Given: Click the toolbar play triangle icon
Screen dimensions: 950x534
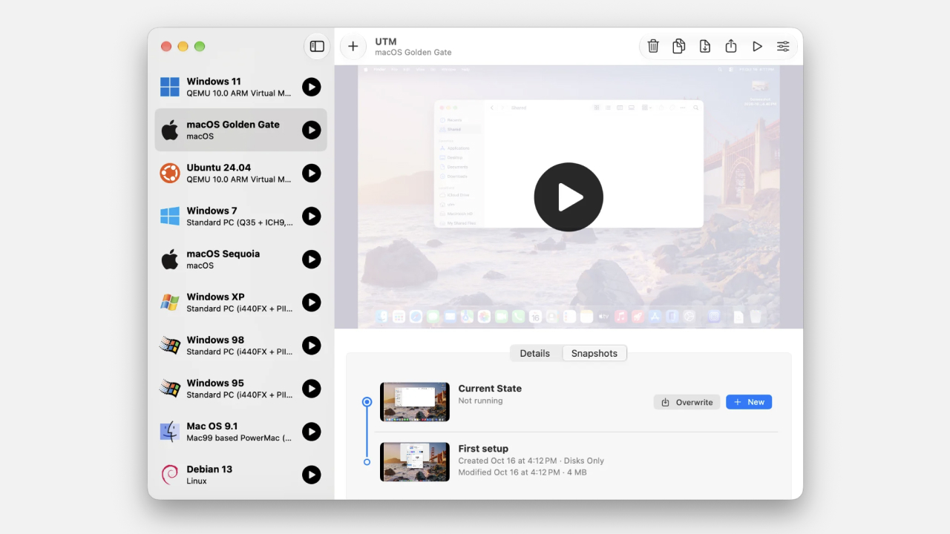Looking at the screenshot, I should (757, 46).
